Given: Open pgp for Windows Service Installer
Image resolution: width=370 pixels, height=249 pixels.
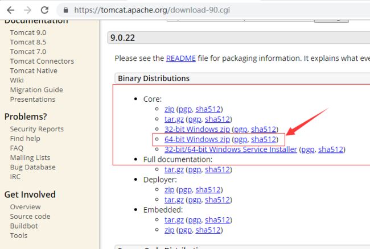Looking at the screenshot, I should (x=308, y=150).
